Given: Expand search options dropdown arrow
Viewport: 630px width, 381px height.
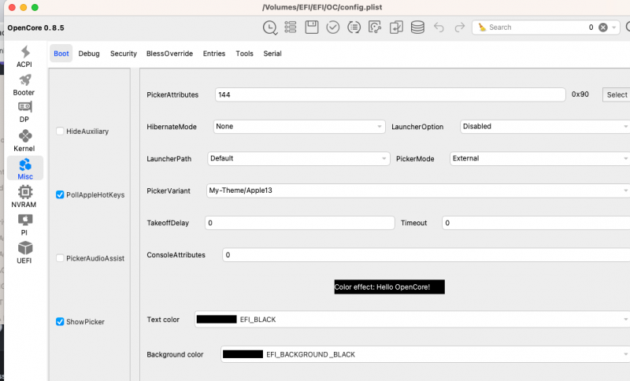Looking at the screenshot, I should (614, 28).
